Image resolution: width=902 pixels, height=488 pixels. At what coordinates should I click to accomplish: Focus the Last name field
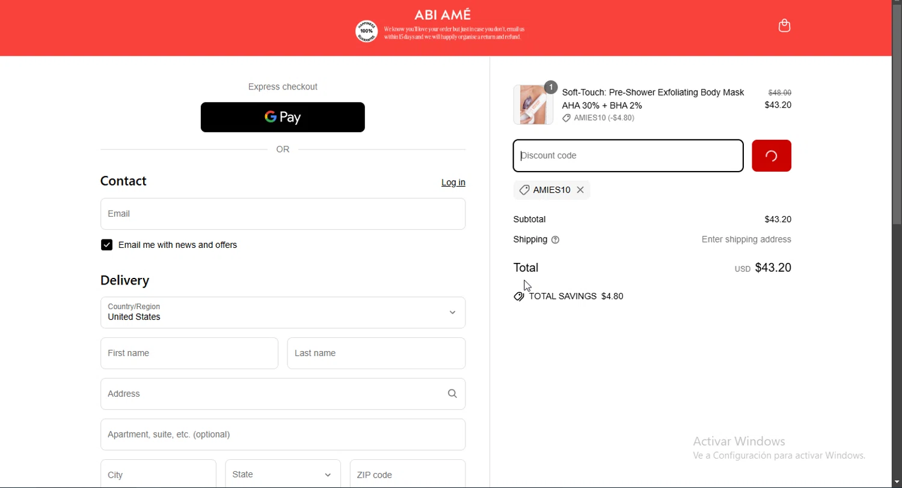click(376, 354)
